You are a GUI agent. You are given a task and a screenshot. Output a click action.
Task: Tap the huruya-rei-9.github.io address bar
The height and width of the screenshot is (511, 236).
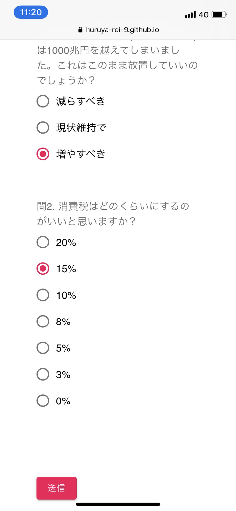click(122, 30)
